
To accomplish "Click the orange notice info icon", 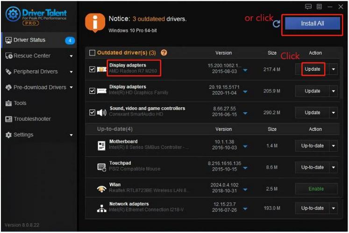I will [x=95, y=22].
